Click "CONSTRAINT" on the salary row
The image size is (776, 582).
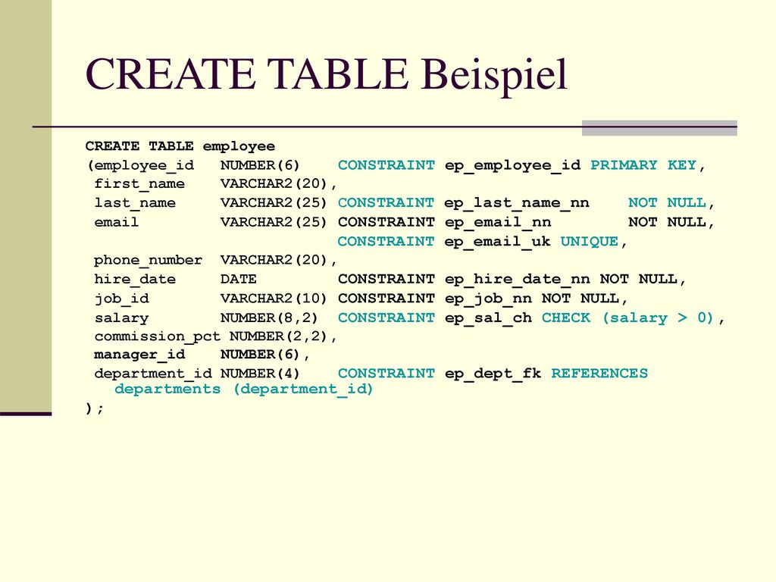(x=386, y=318)
